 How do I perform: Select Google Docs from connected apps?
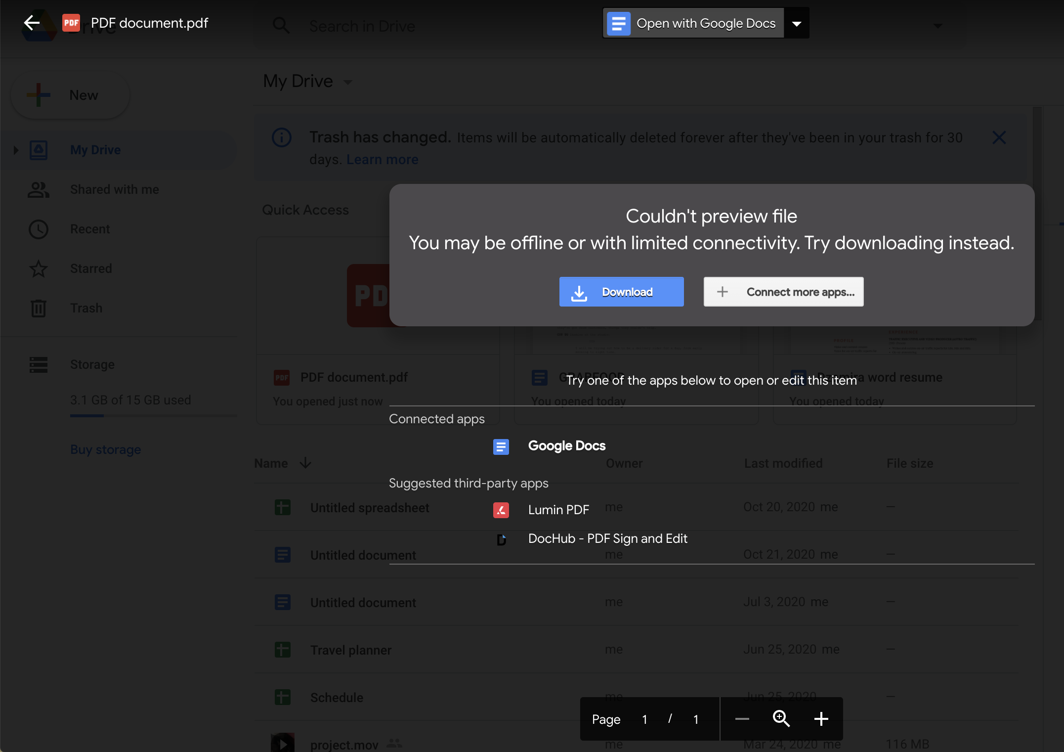(566, 446)
